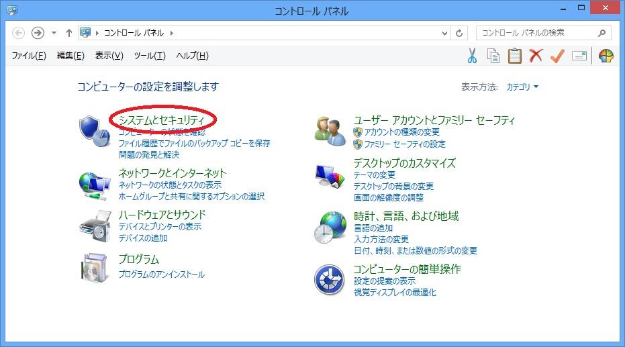Click the Forward navigation arrow
Image resolution: width=625 pixels, height=347 pixels.
pos(38,33)
